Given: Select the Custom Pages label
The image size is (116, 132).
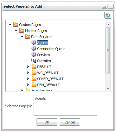Looking at the screenshot, I should click(x=30, y=25).
